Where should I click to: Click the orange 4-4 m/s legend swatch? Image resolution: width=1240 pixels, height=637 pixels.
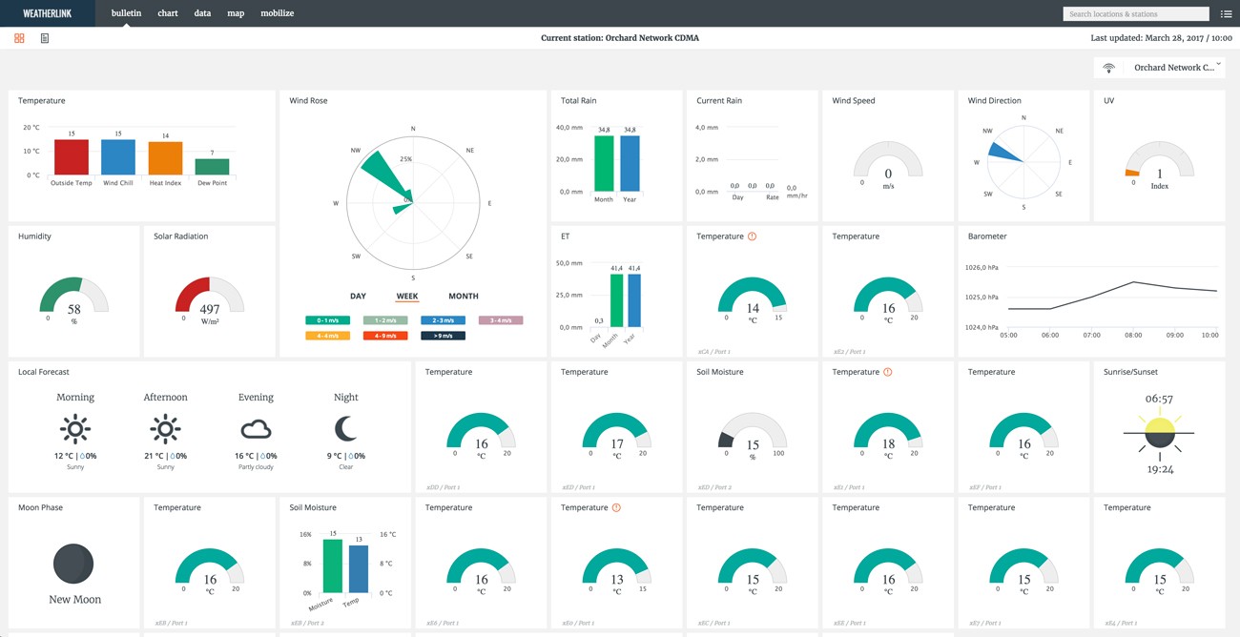coord(327,336)
